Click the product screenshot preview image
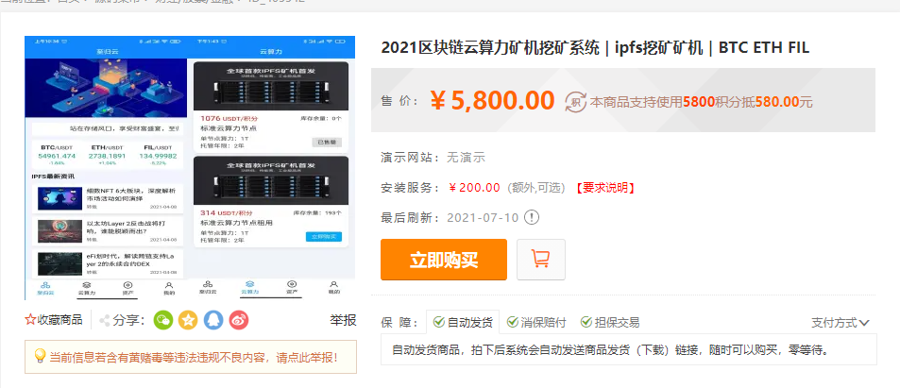 coord(190,168)
